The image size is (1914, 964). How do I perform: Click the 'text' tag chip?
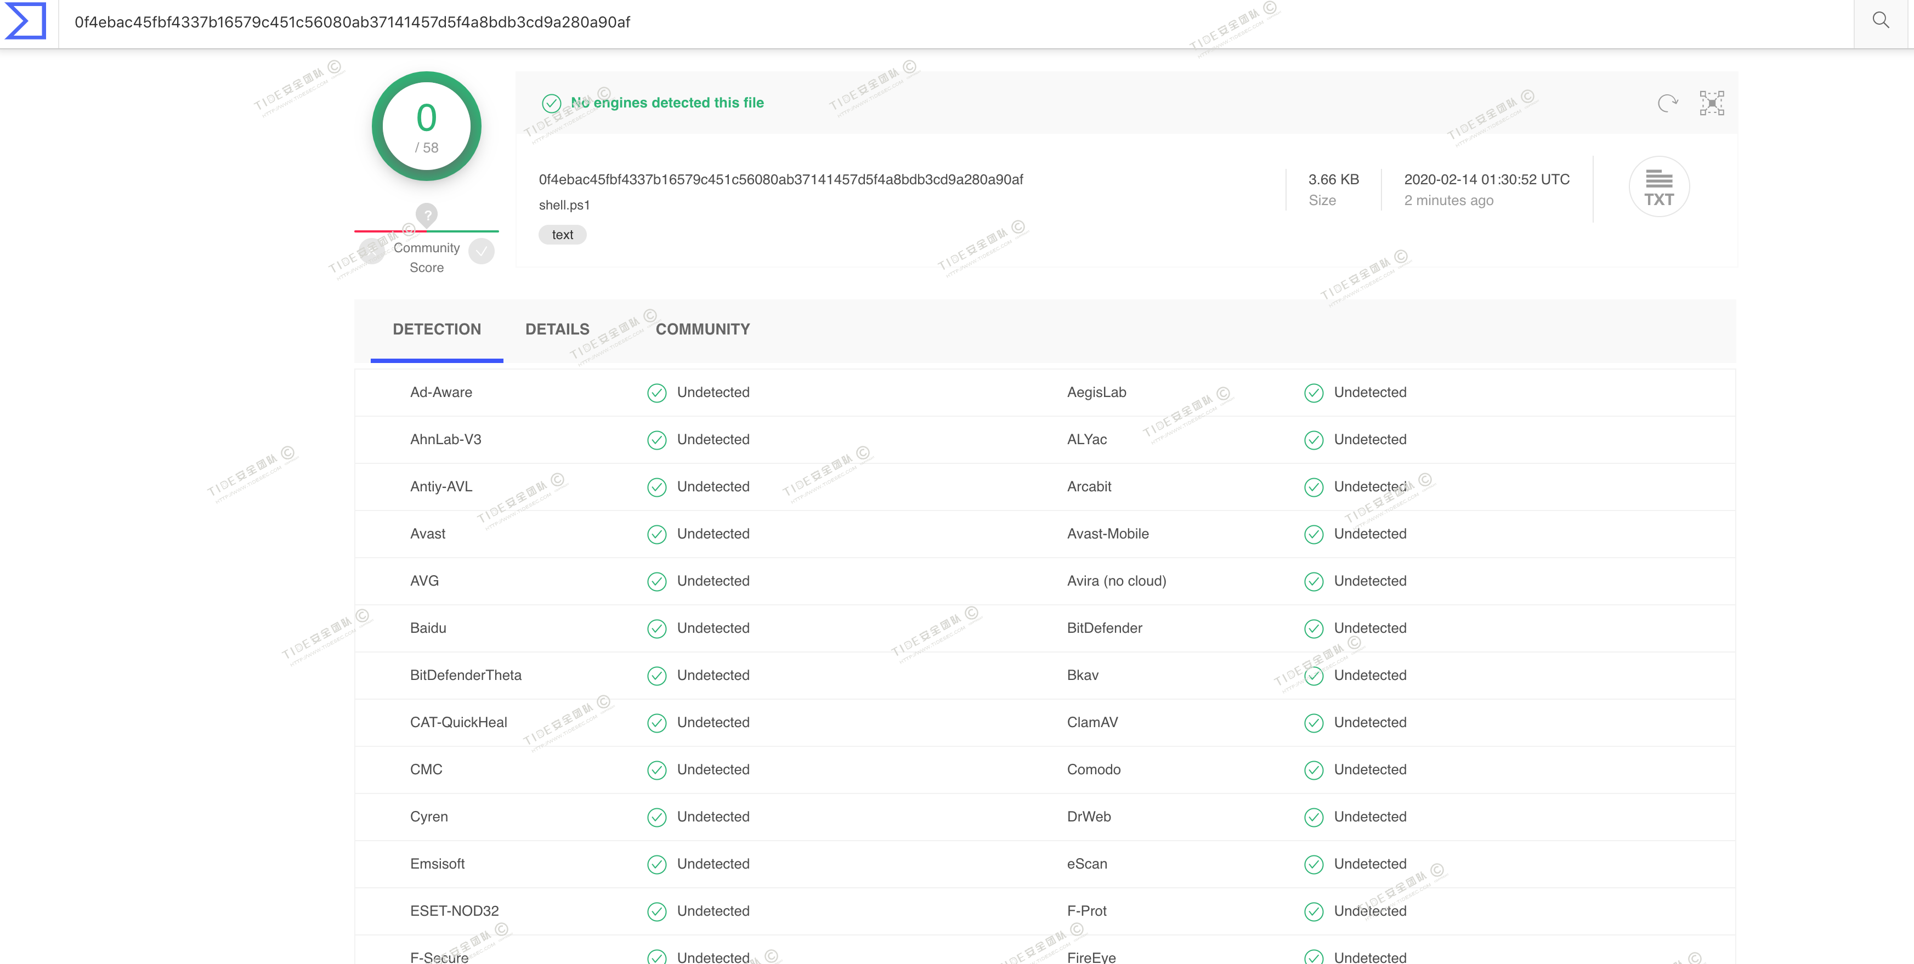click(563, 235)
